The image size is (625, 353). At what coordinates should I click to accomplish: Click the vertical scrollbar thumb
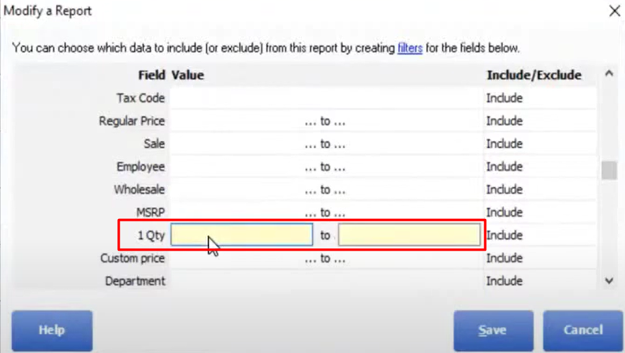(x=609, y=171)
